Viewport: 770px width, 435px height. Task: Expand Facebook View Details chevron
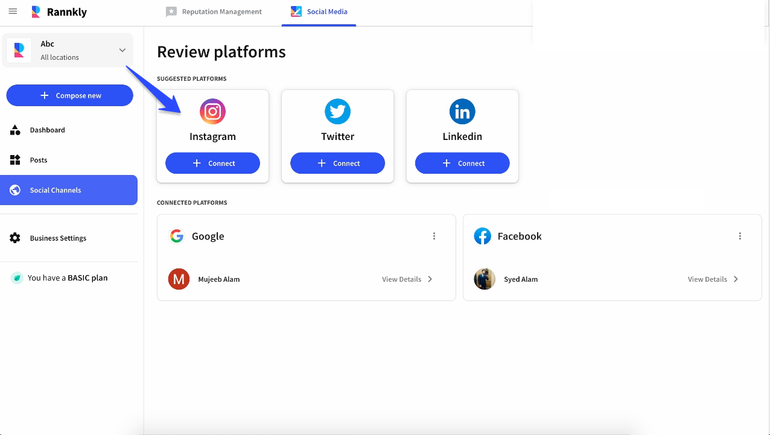pos(736,279)
